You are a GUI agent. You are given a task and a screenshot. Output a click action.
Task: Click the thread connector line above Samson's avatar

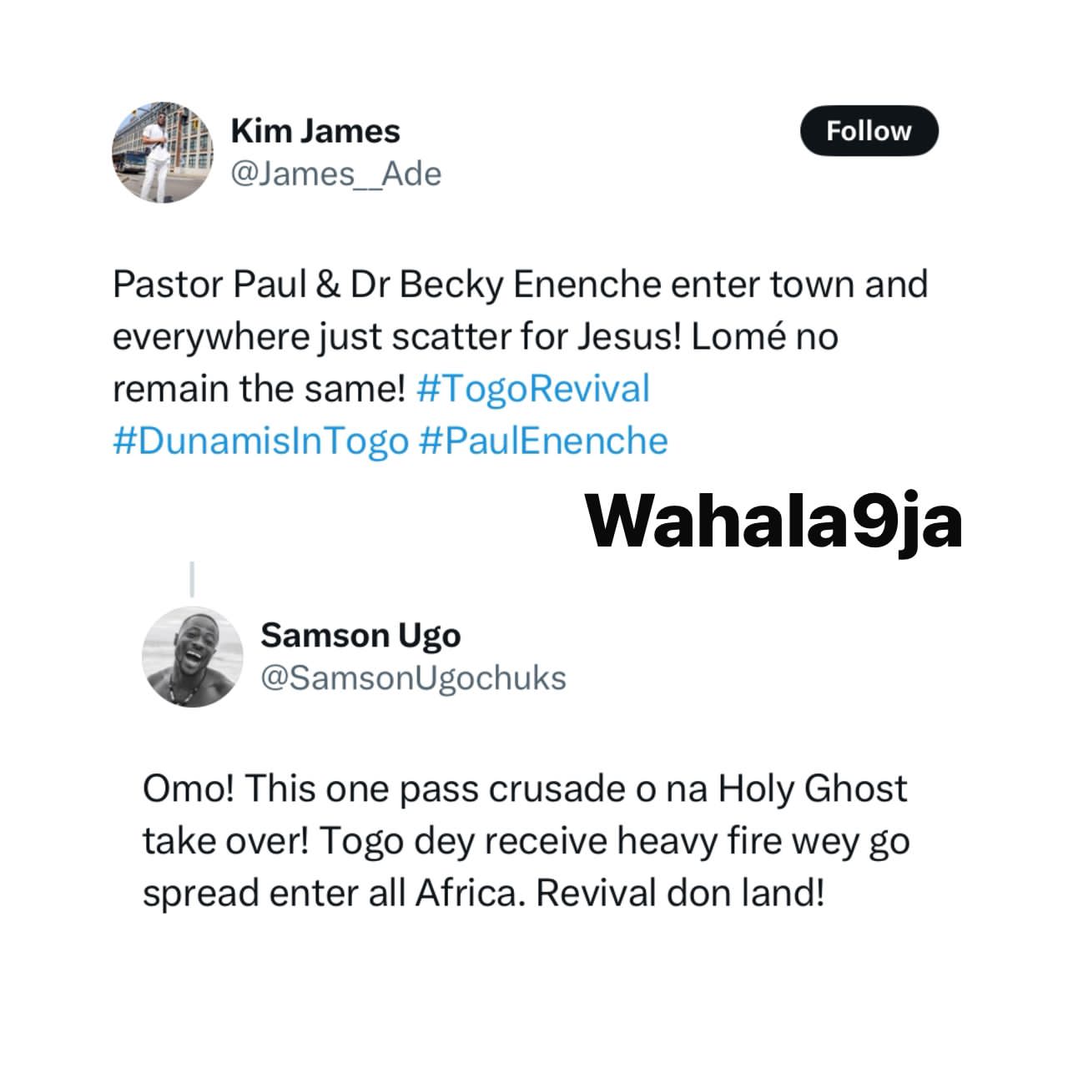coord(192,580)
